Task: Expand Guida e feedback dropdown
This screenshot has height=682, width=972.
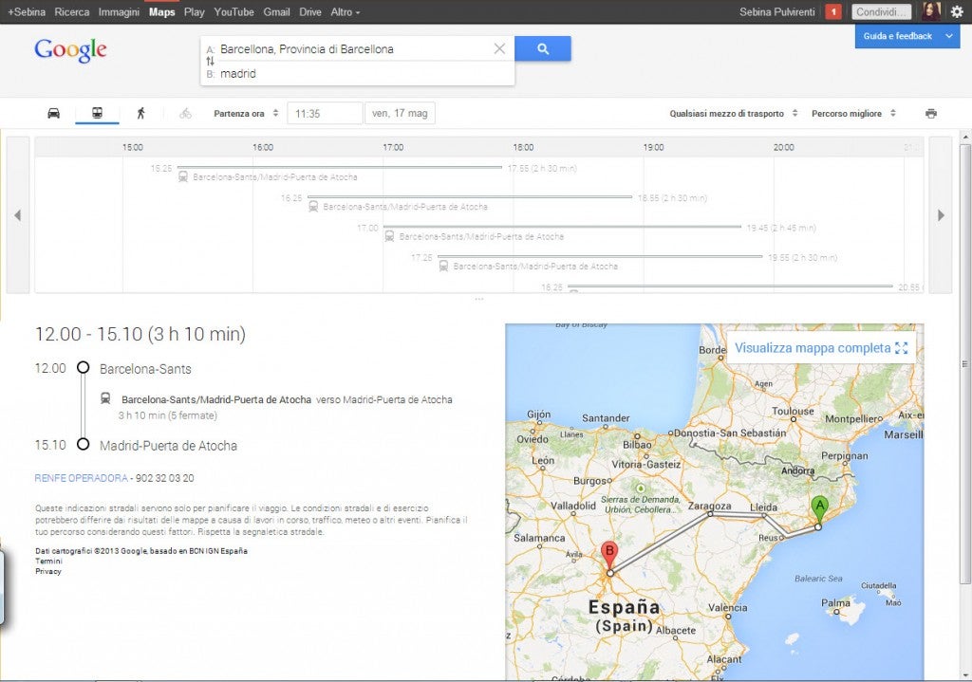Action: [x=907, y=36]
